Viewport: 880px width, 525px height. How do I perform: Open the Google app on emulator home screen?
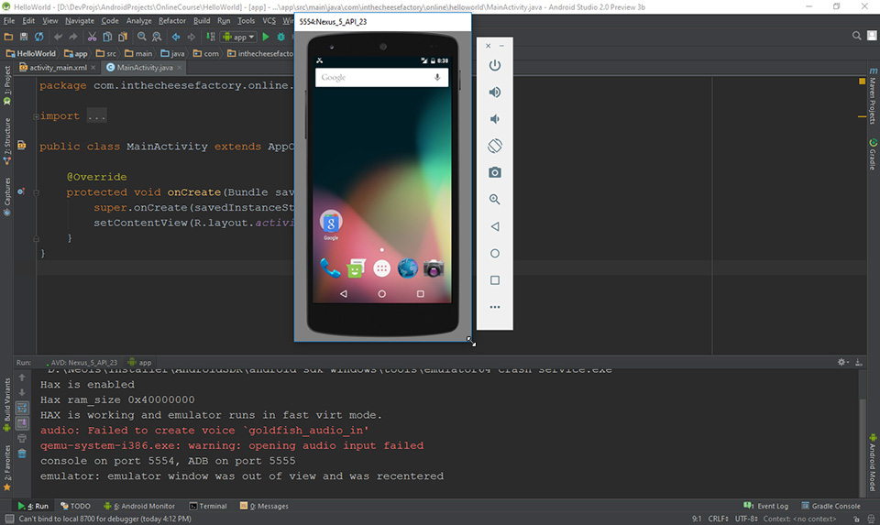coord(331,224)
